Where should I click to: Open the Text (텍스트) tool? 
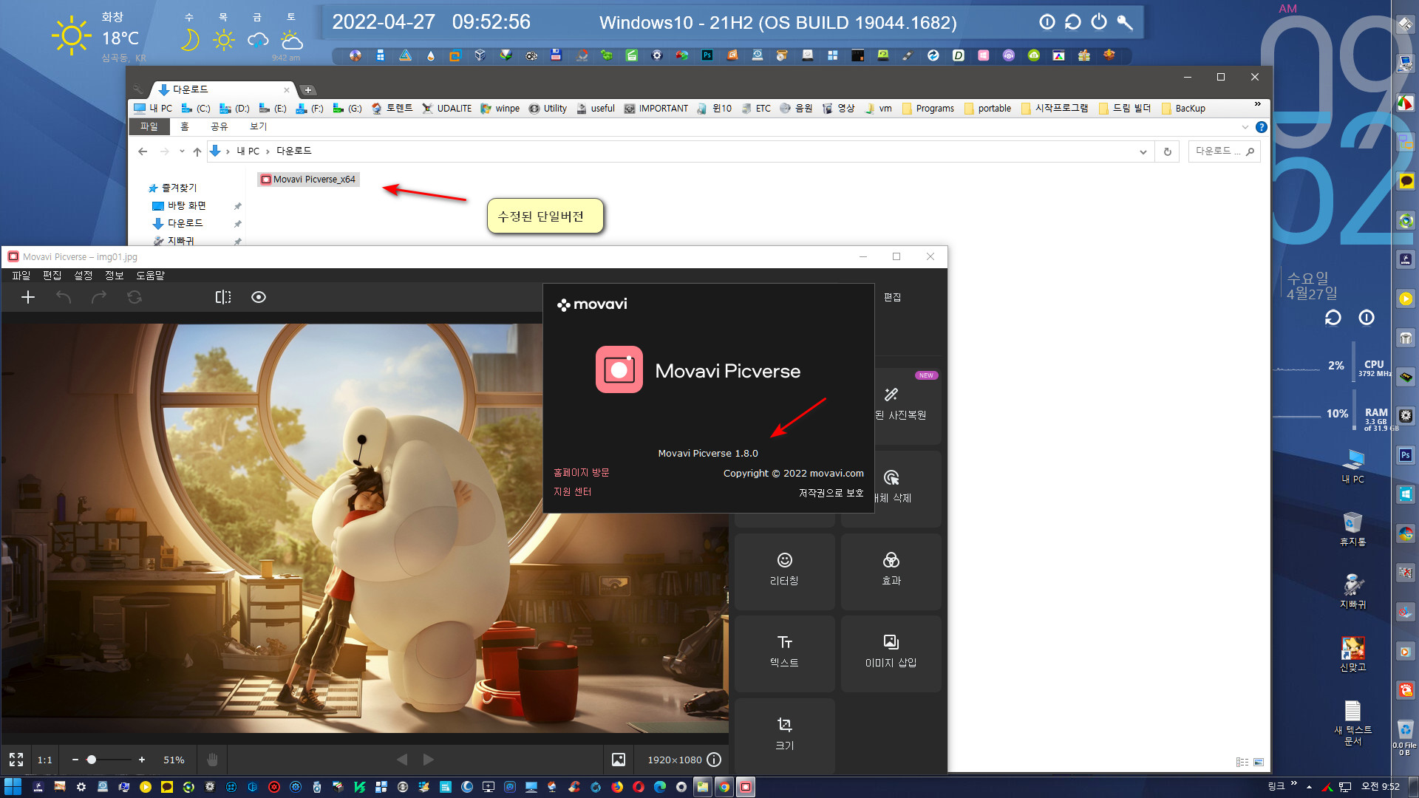[x=784, y=653]
